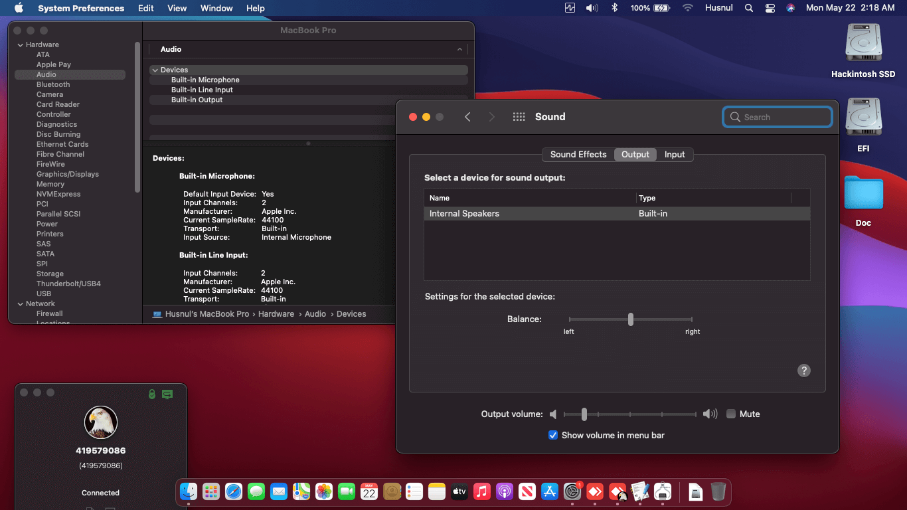Open the Edit menu
The image size is (907, 510).
pyautogui.click(x=146, y=8)
